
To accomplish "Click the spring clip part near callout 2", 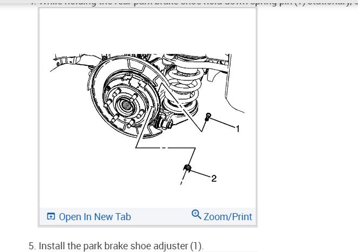I will 187,168.
